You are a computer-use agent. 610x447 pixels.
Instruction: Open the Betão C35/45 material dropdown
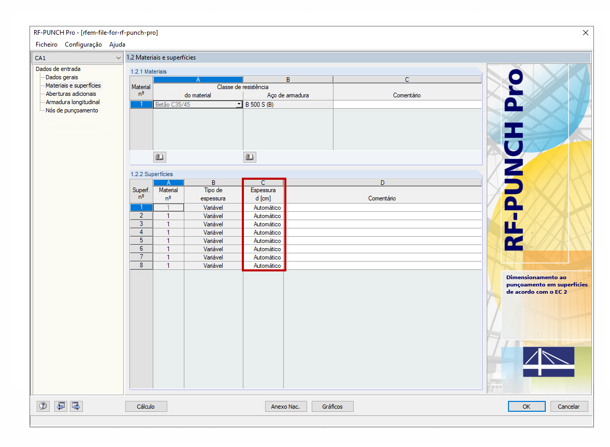click(238, 104)
